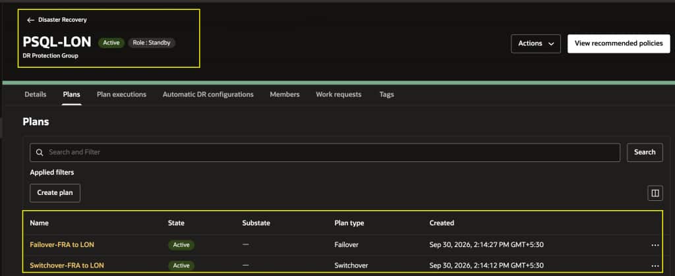Open actions menu for Failover-FRA to LON row
Screen dimensions: 675x276
655,245
